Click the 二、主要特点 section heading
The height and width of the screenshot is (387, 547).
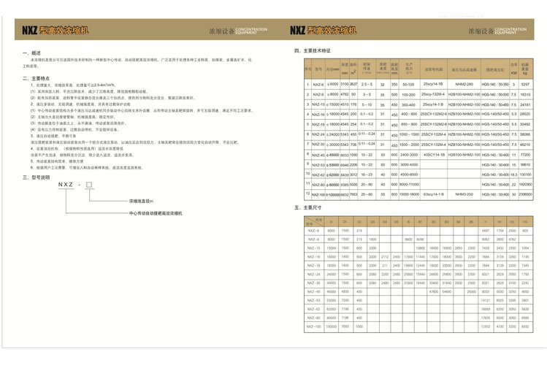click(35, 77)
